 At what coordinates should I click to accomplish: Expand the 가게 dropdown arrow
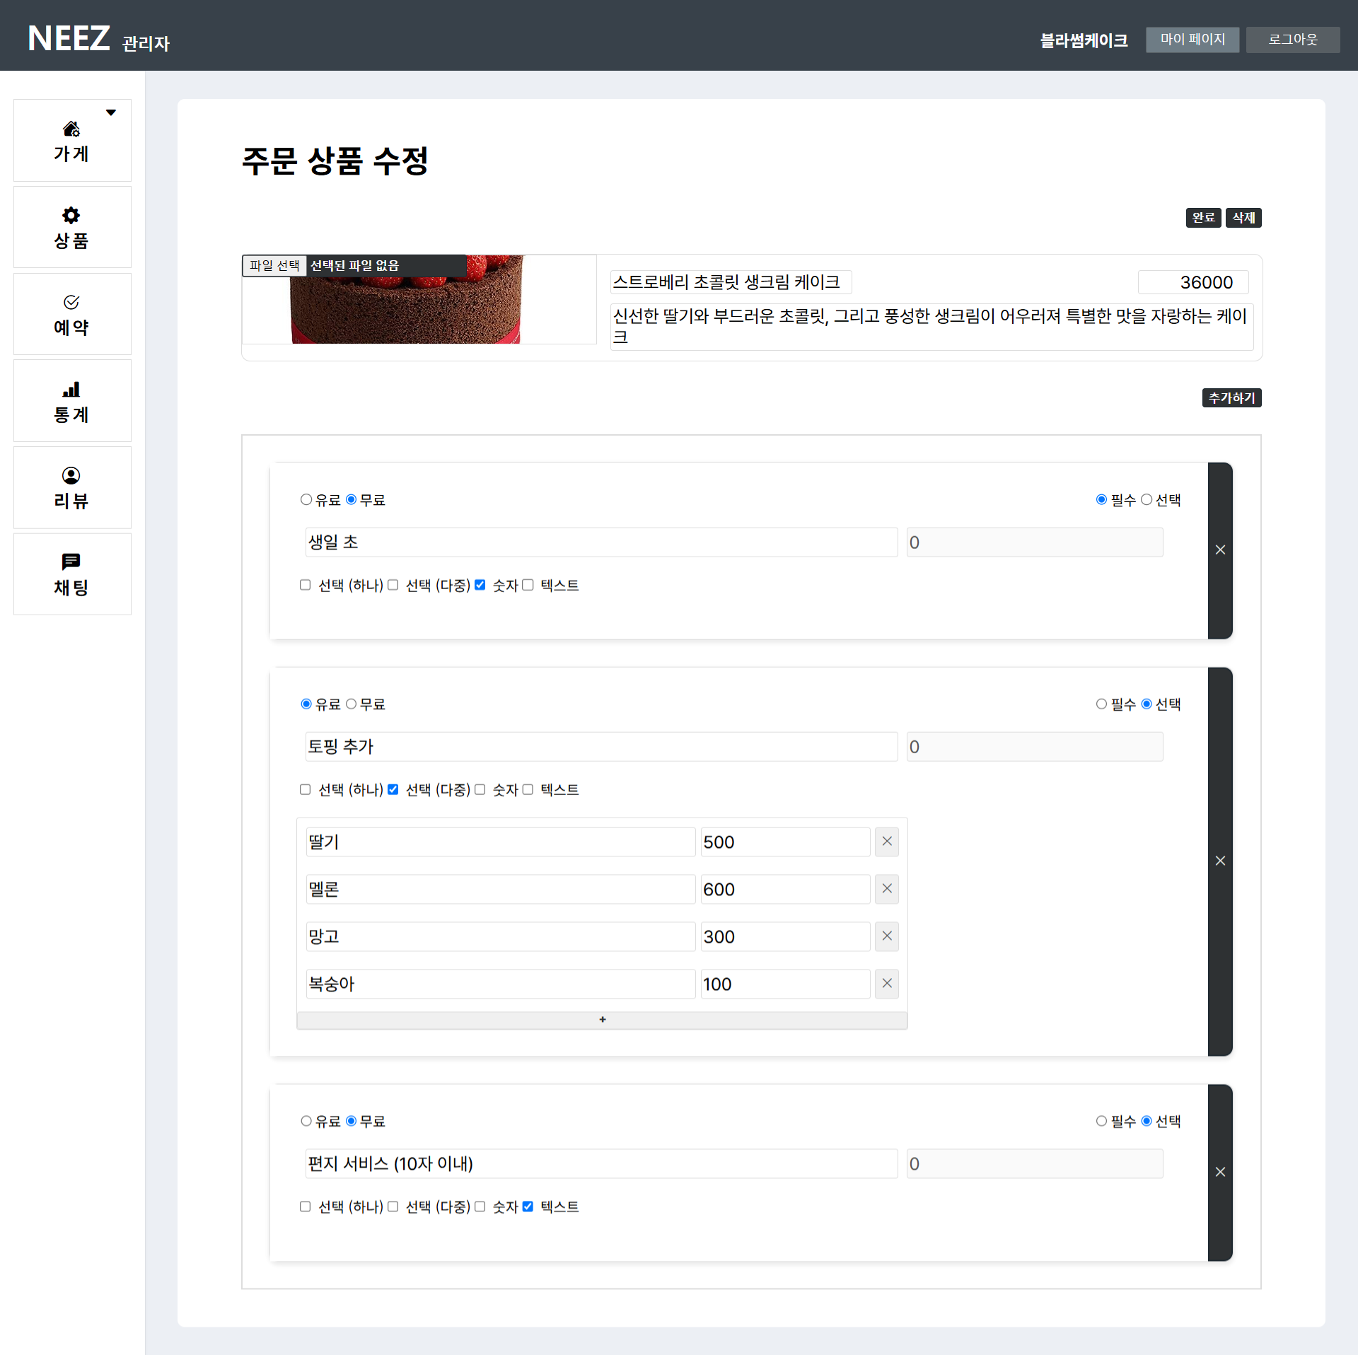pyautogui.click(x=111, y=112)
